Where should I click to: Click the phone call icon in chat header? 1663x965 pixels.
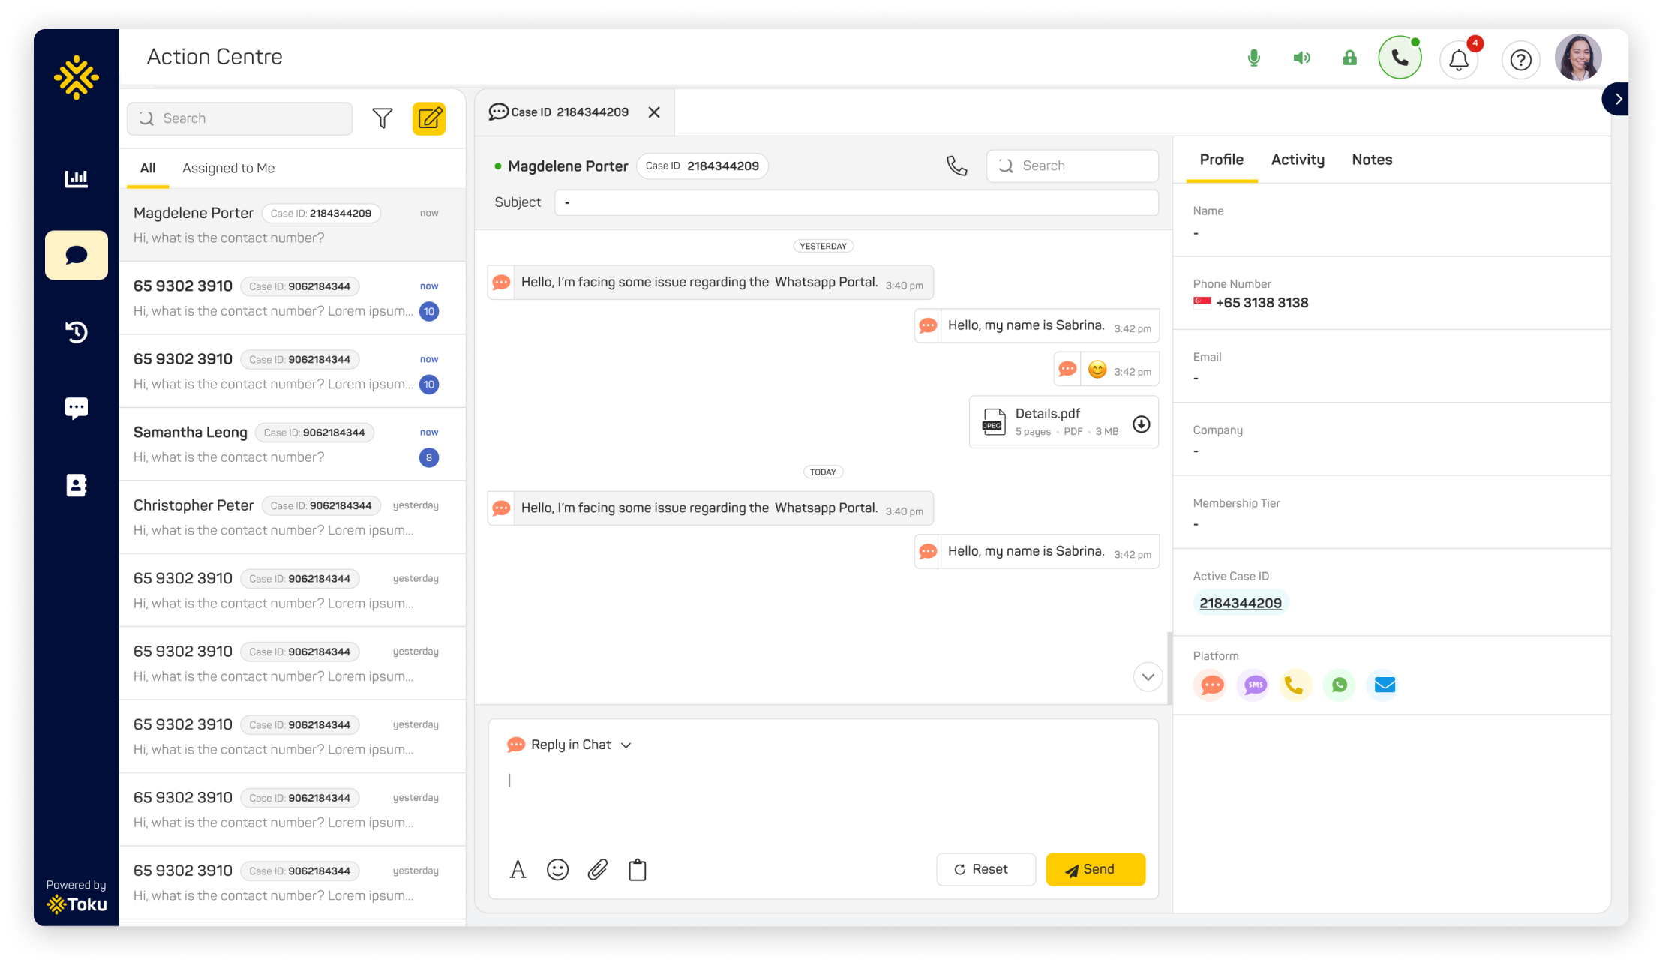[957, 163]
